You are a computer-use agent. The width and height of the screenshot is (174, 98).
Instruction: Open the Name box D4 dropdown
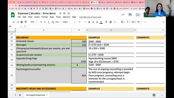(x=21, y=26)
